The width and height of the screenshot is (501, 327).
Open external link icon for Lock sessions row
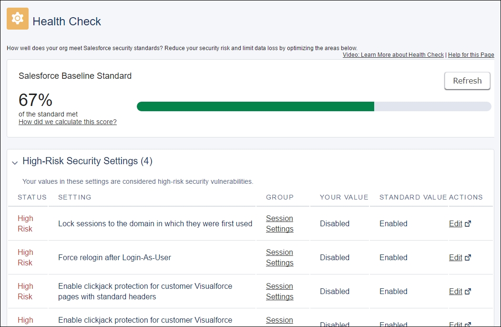(x=468, y=224)
